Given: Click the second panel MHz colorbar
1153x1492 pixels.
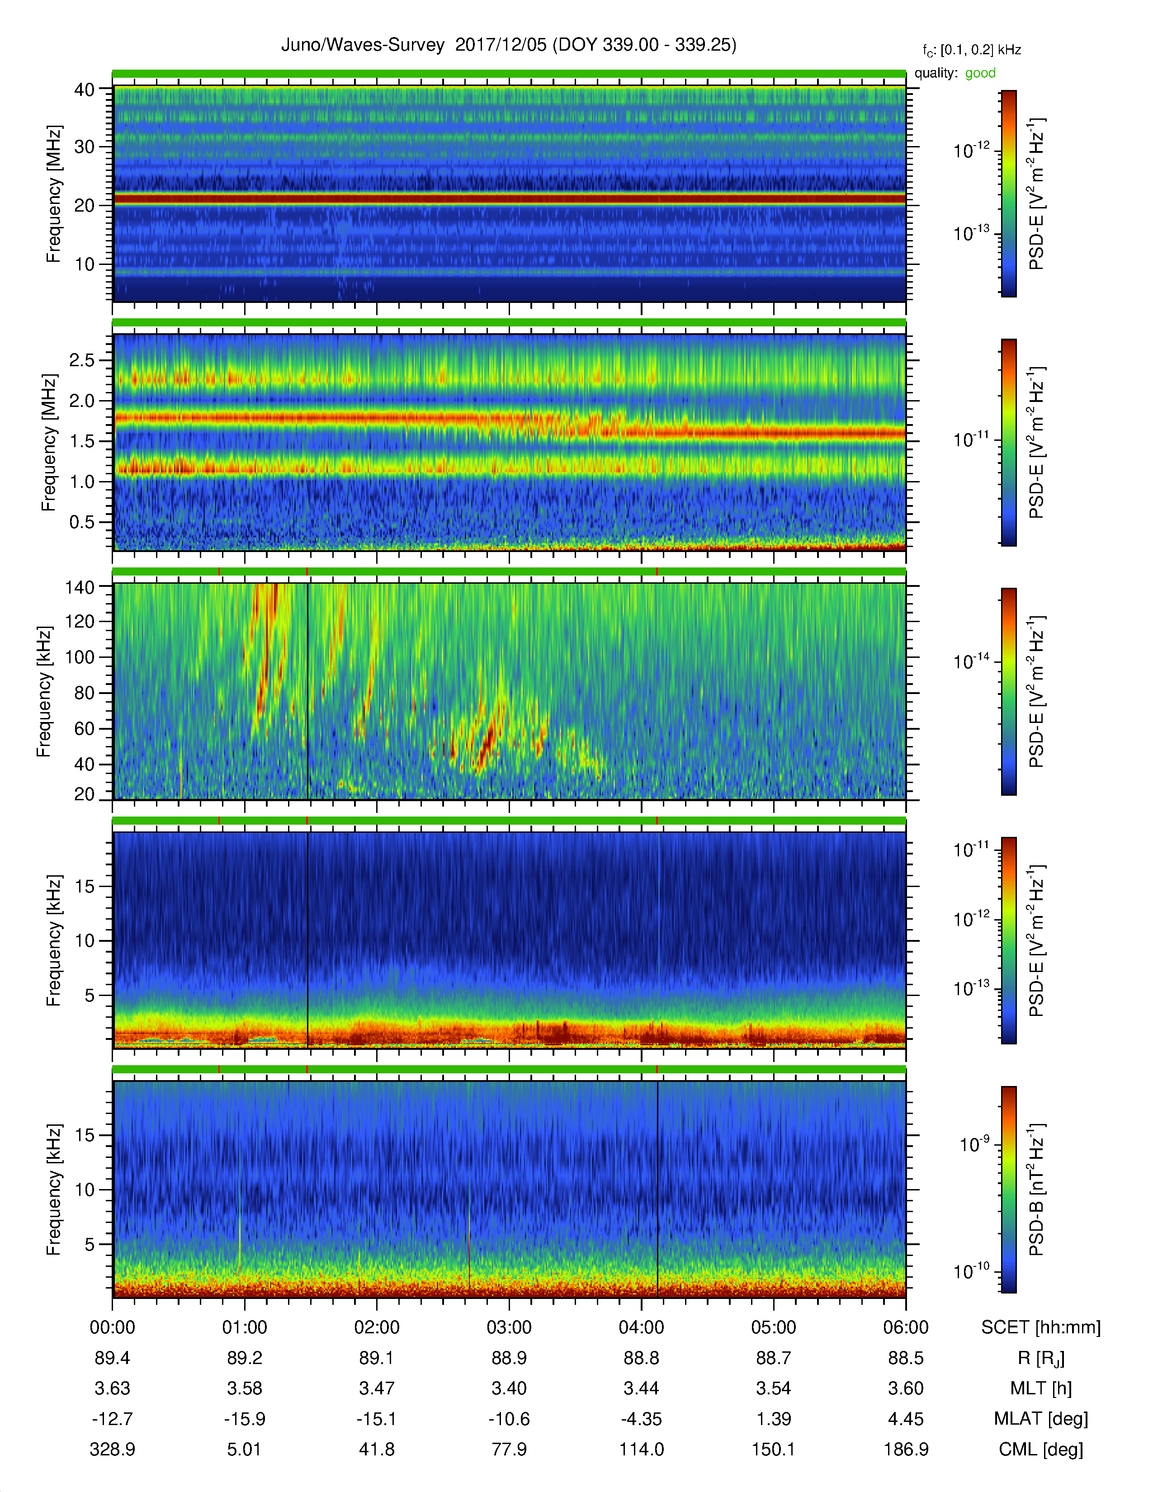Looking at the screenshot, I should click(1008, 442).
